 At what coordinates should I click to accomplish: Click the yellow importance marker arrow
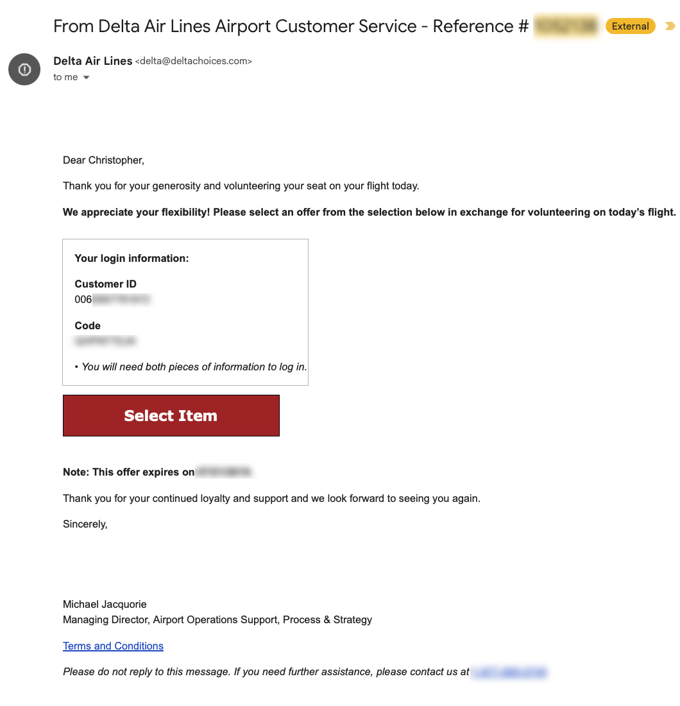[670, 26]
